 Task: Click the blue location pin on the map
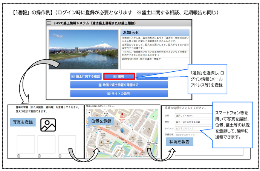(x=122, y=130)
